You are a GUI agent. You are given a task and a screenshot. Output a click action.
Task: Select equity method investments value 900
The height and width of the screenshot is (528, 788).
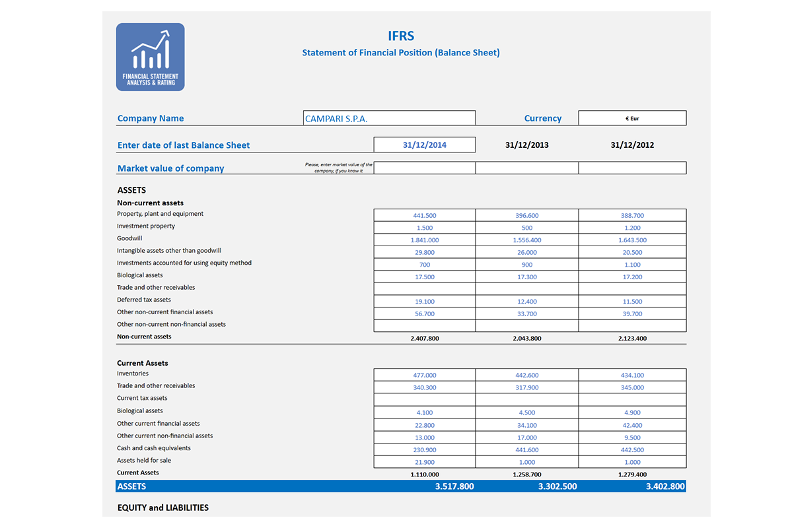click(x=526, y=265)
